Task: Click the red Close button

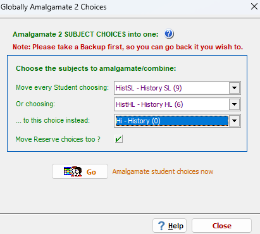Action: click(221, 226)
